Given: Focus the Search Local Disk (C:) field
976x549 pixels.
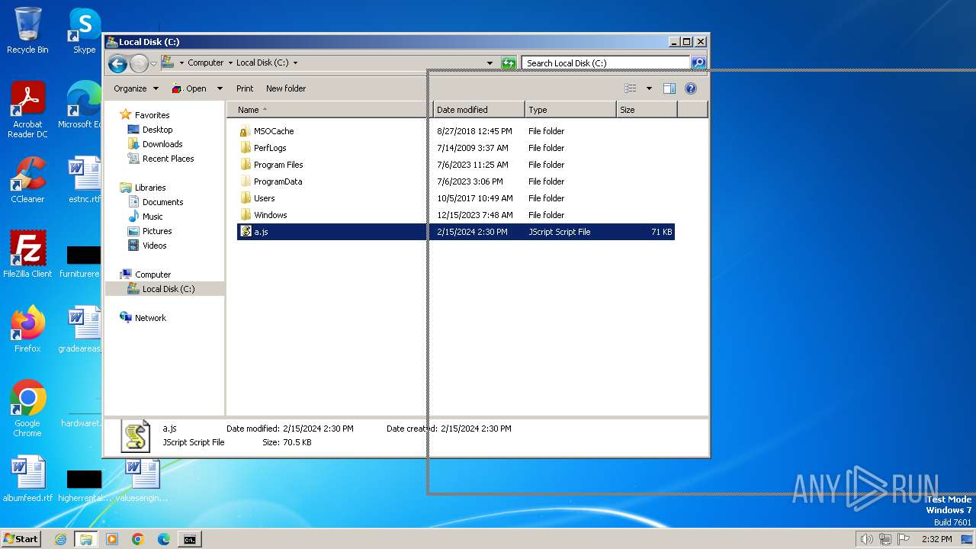Looking at the screenshot, I should click(x=606, y=63).
